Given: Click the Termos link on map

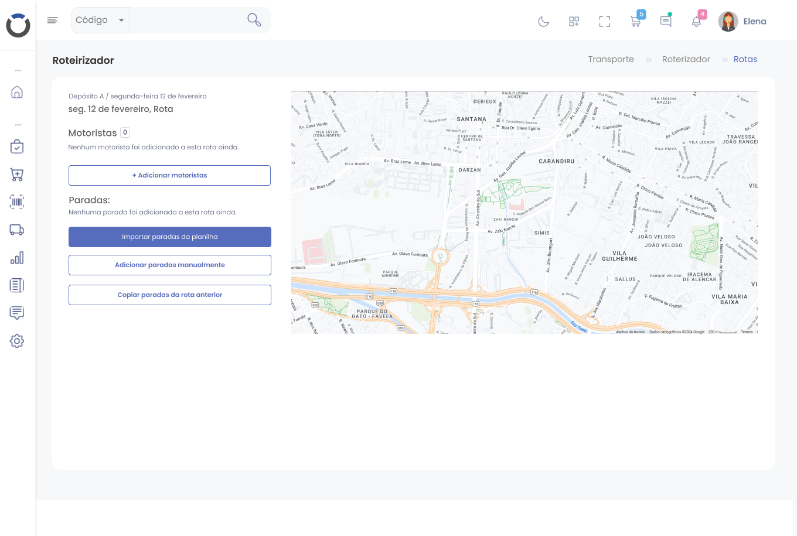Looking at the screenshot, I should pyautogui.click(x=747, y=332).
